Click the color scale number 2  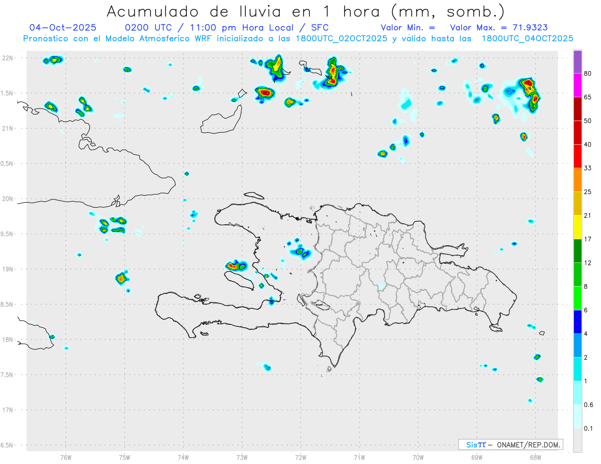(x=586, y=357)
